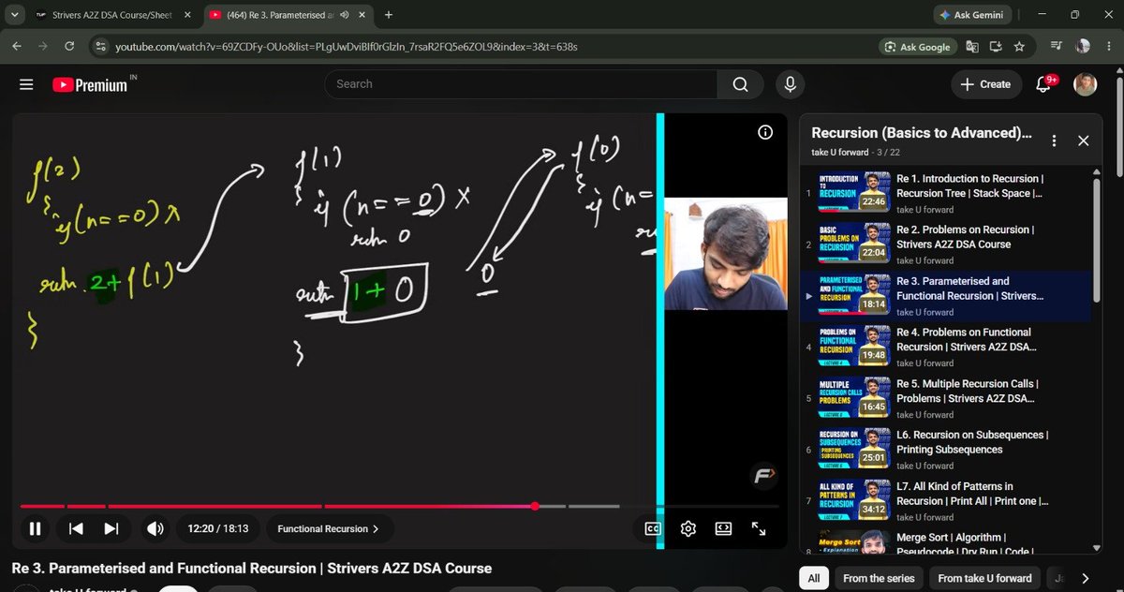Click the install app icon in address bar

tap(995, 47)
